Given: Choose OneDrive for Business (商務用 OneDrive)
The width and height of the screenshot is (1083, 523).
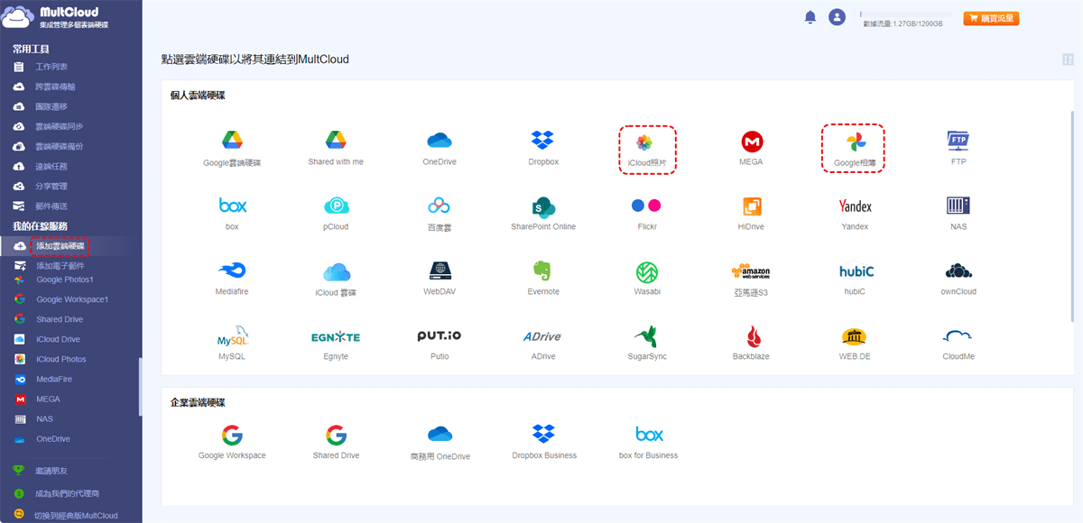Looking at the screenshot, I should 440,435.
